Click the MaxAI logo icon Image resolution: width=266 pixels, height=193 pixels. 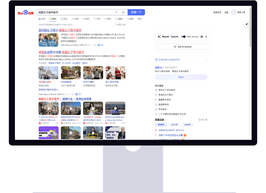[x=159, y=37]
